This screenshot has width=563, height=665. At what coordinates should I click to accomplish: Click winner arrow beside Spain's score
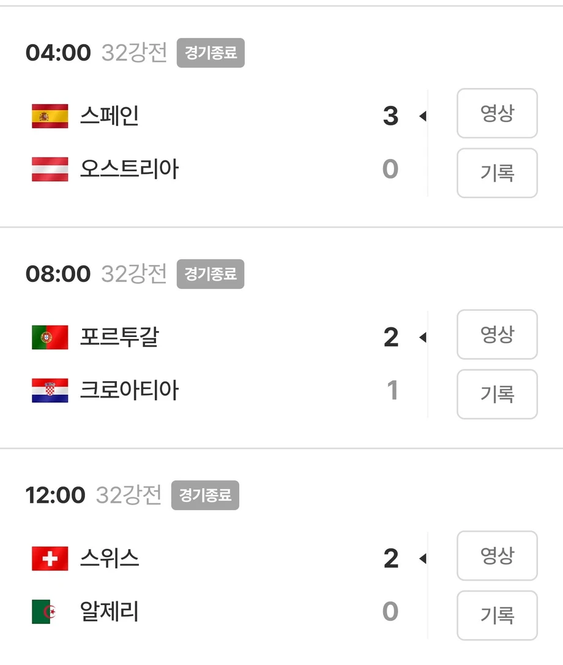423,116
